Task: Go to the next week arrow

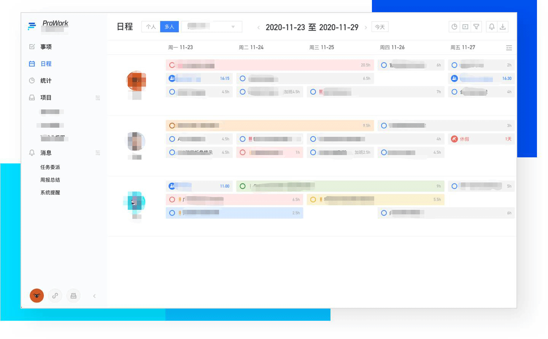Action: click(x=366, y=27)
